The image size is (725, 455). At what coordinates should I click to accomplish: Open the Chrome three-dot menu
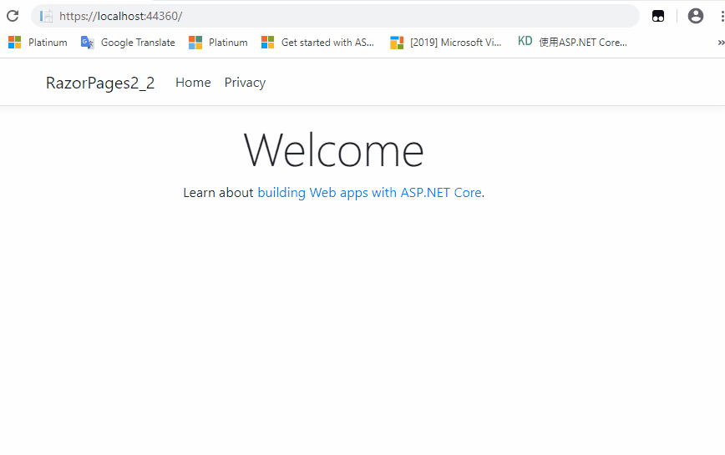(722, 16)
